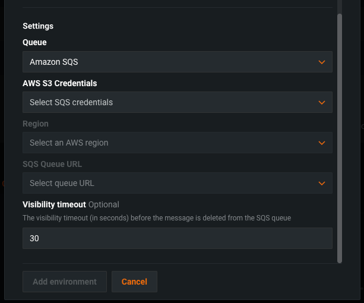Click the SQS Queue URL label

pyautogui.click(x=52, y=164)
